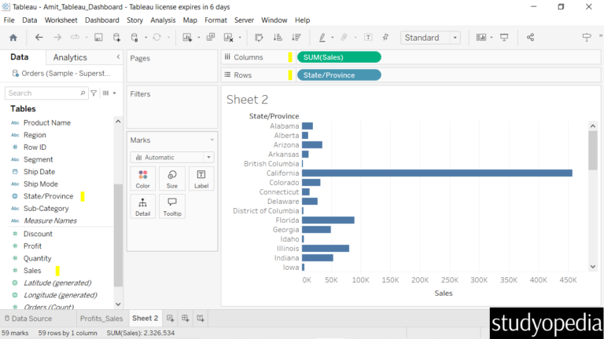Open dropdown arrow beside Show/Hide cards icon

click(x=492, y=38)
